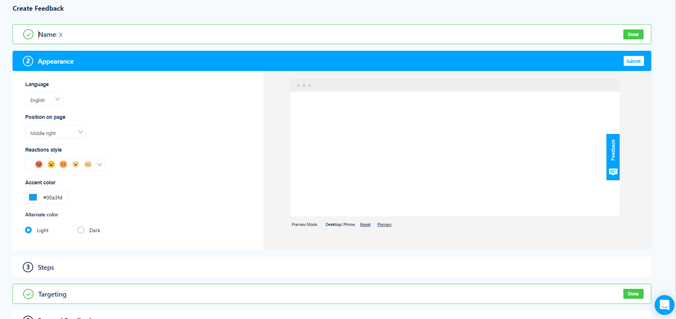The width and height of the screenshot is (676, 319).
Task: Click the green checkmark icon beside Name
Action: click(28, 34)
